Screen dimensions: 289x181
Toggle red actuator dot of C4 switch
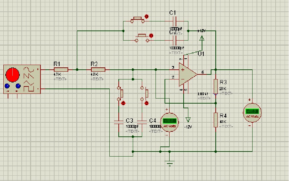click(147, 103)
